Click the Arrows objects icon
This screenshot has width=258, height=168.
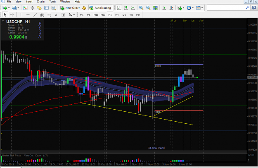click(70, 15)
